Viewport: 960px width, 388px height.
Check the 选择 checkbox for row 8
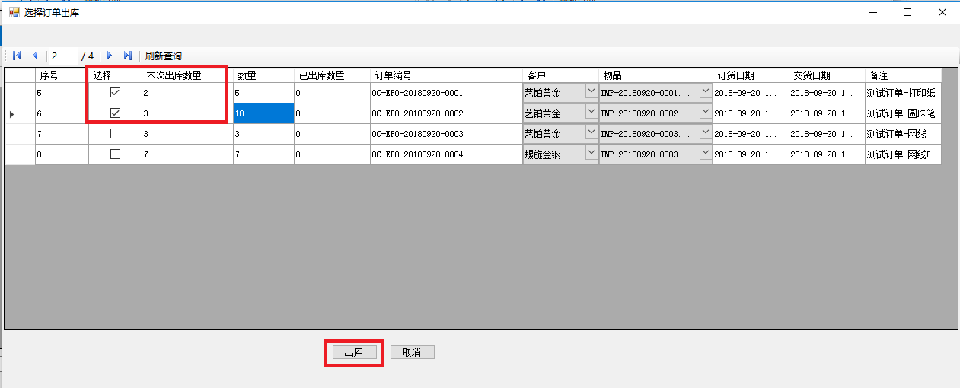click(116, 154)
